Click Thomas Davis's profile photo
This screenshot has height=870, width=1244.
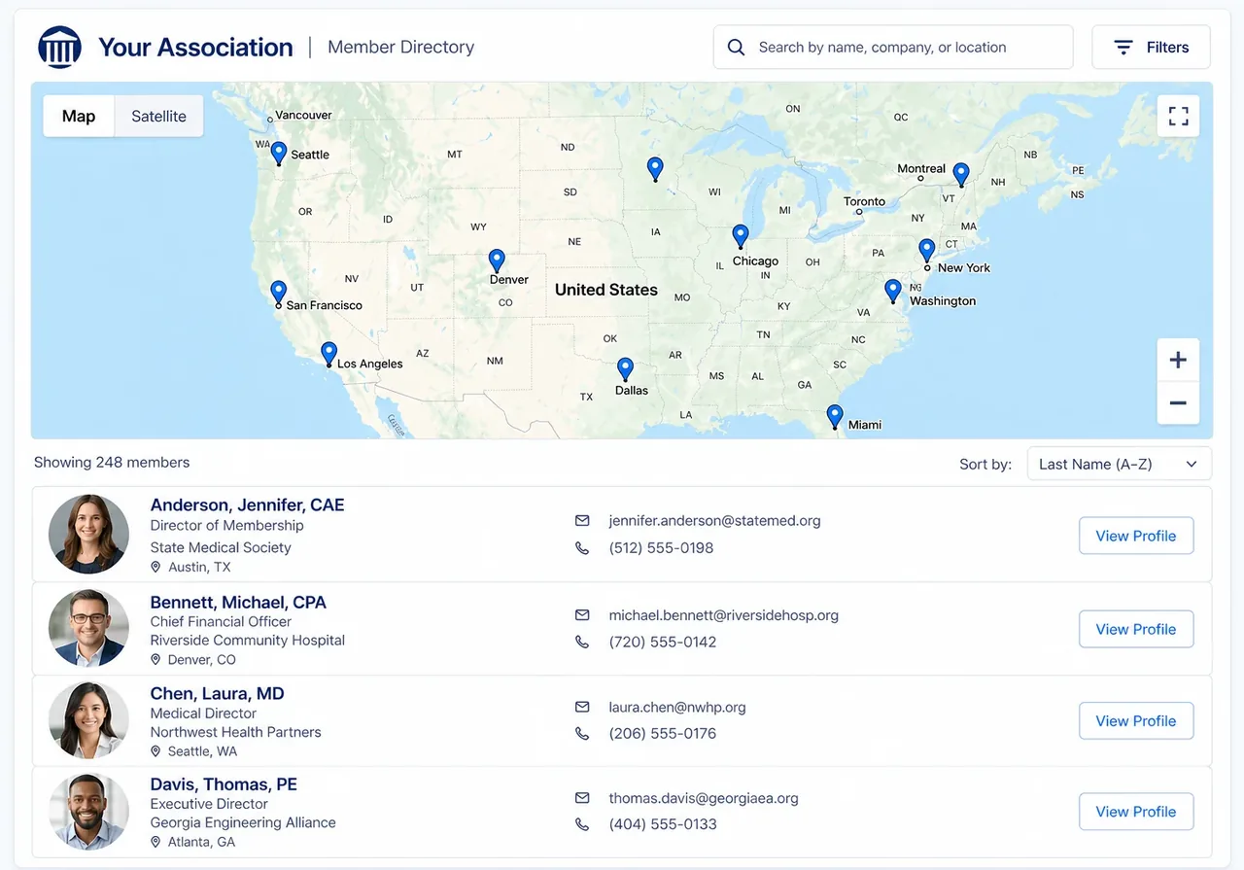89,812
